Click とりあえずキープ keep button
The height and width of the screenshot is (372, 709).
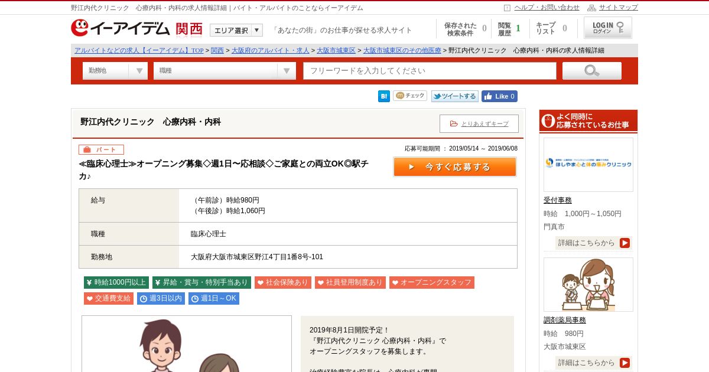click(479, 123)
